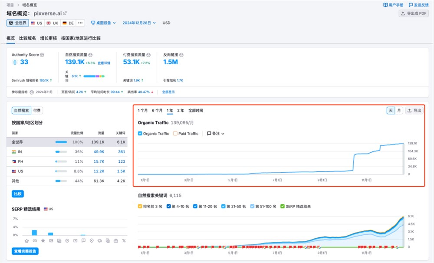434x263 pixels.
Task: Click the 查看完整报告 button
Action: click(x=25, y=251)
